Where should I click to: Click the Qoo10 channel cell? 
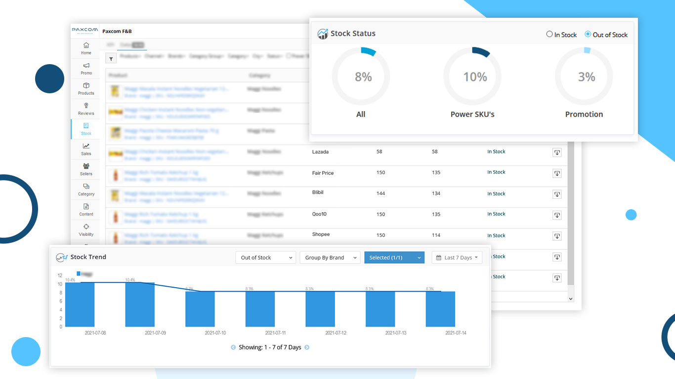pyautogui.click(x=319, y=214)
